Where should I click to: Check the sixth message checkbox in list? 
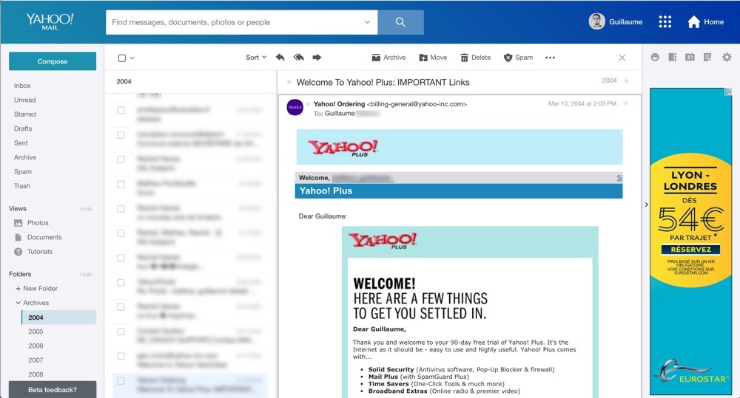pos(121,233)
